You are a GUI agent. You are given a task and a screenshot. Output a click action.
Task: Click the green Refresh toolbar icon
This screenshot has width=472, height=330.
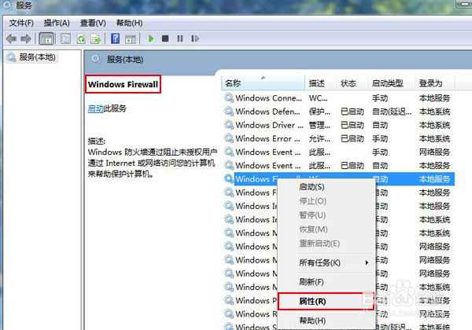point(81,38)
